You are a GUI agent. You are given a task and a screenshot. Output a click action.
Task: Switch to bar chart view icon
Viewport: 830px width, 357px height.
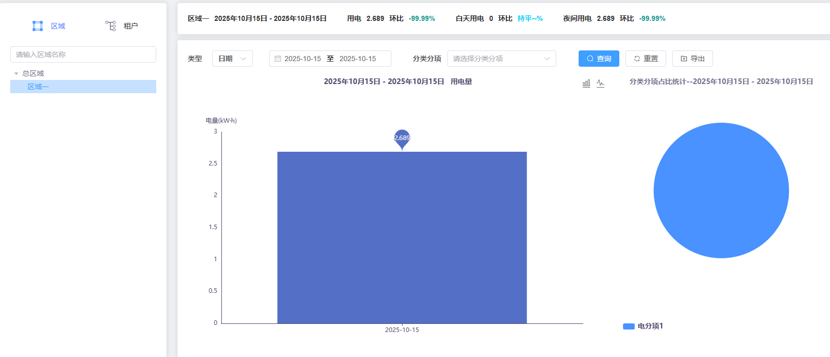tap(586, 83)
